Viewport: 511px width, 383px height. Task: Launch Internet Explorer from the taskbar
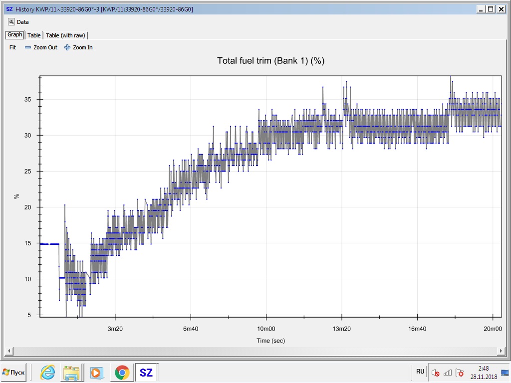click(x=48, y=373)
